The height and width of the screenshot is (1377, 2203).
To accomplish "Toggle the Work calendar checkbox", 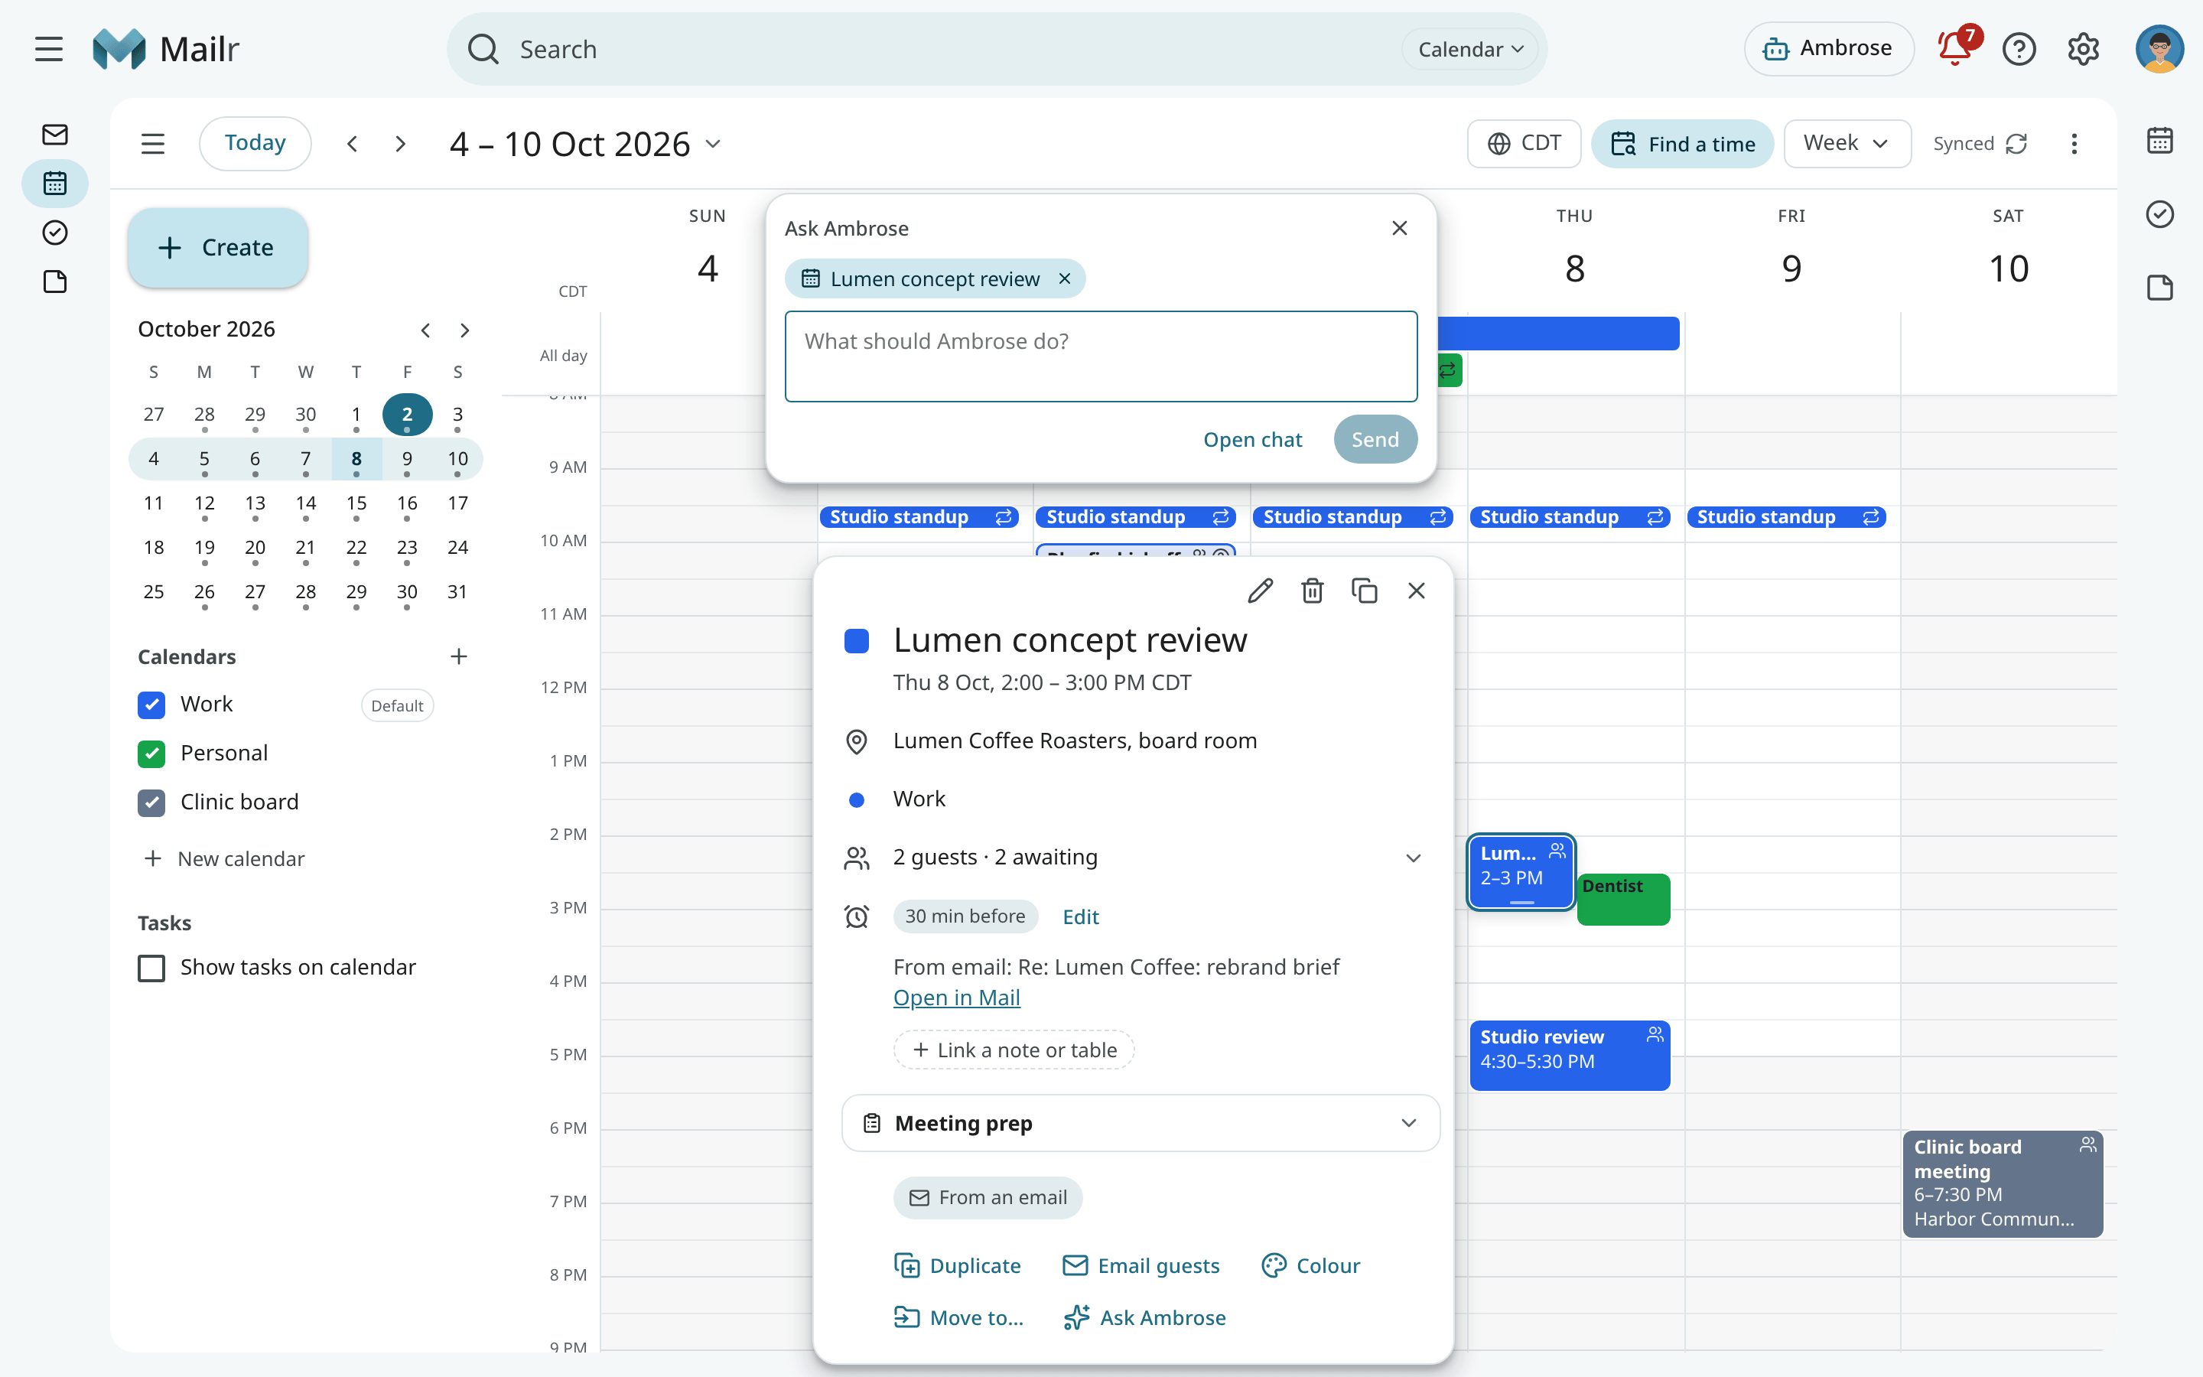I will click(151, 705).
